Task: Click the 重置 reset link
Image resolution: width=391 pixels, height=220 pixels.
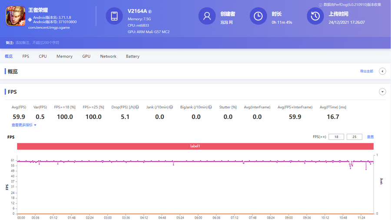Action: pos(370,137)
